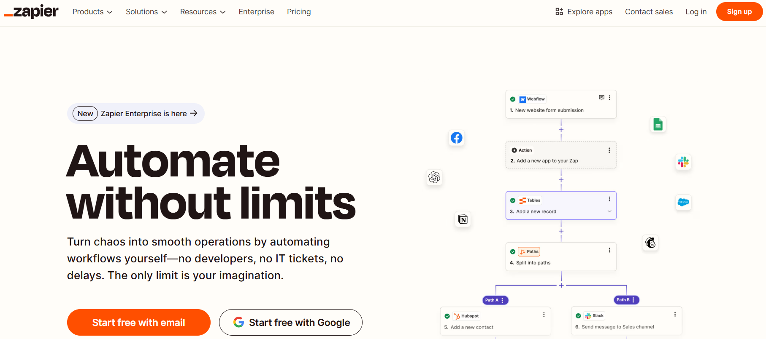Screen dimensions: 766x339
Task: Open the Enterprise page
Action: pos(256,12)
